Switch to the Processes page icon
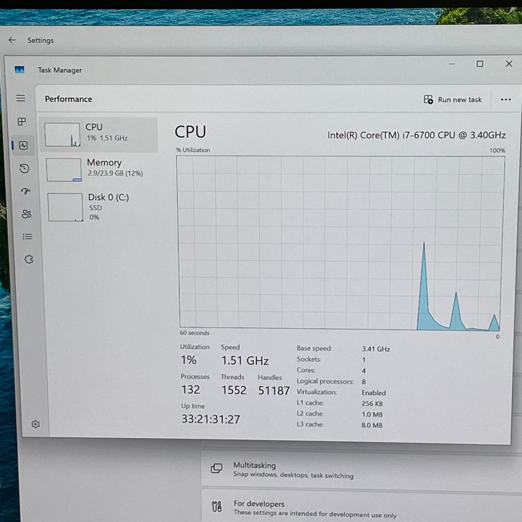The image size is (522, 522). pyautogui.click(x=22, y=121)
